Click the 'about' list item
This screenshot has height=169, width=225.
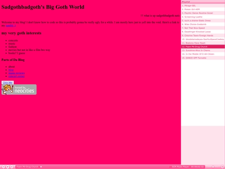pos(12,67)
